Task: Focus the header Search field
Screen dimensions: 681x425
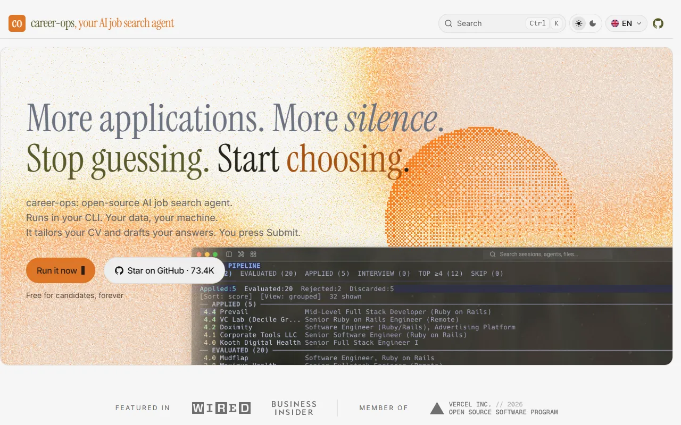Action: [x=502, y=23]
